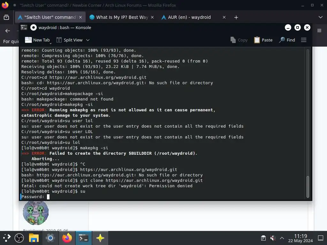Click the show desktop button in taskbar

pyautogui.click(x=321, y=238)
